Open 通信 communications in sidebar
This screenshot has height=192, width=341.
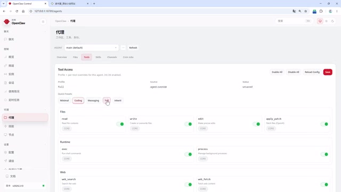tap(25, 161)
